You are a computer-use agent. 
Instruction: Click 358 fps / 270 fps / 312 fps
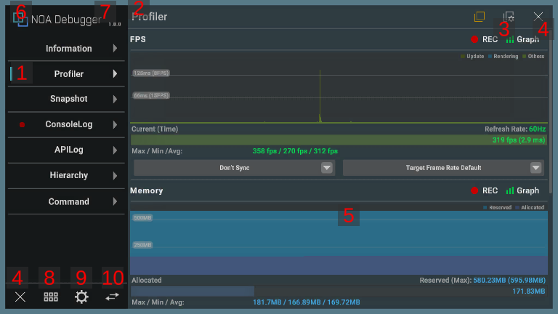295,151
